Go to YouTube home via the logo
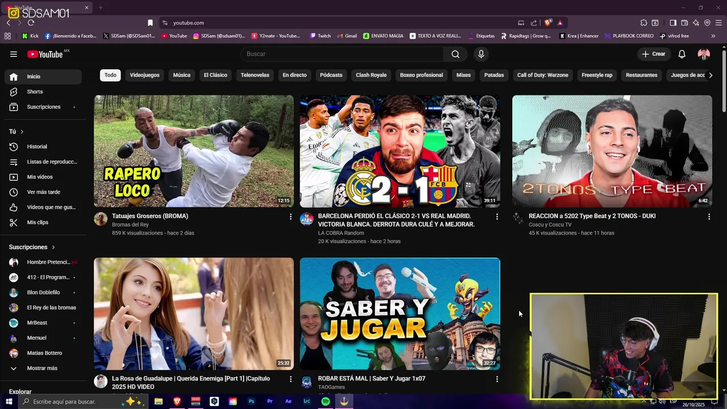727x409 pixels. coord(45,54)
